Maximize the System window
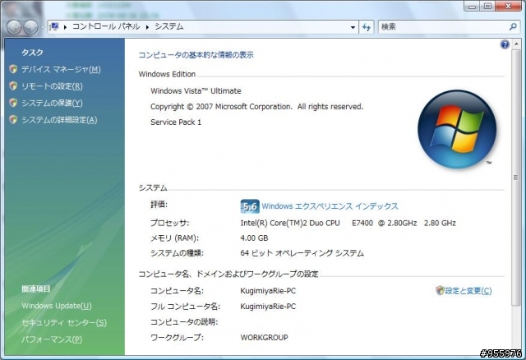The height and width of the screenshot is (360, 526). (487, 6)
